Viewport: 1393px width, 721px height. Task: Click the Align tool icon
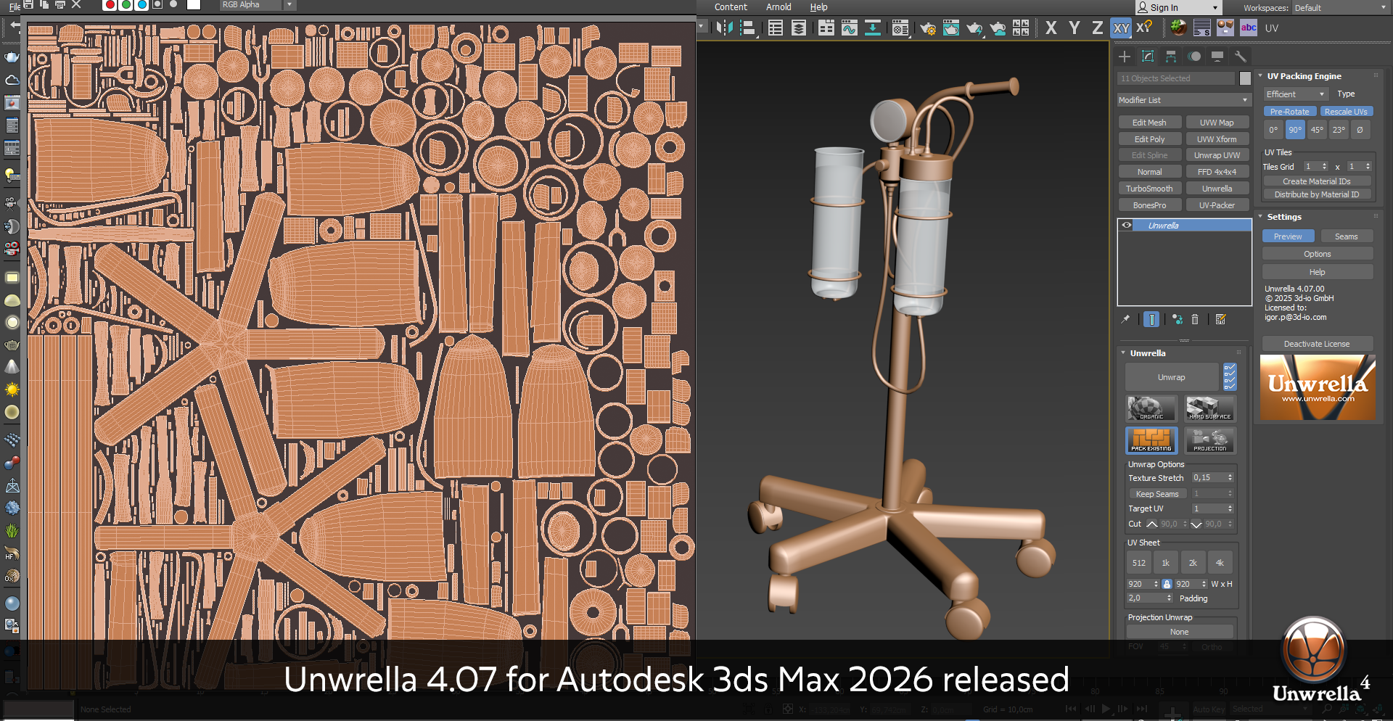[747, 28]
